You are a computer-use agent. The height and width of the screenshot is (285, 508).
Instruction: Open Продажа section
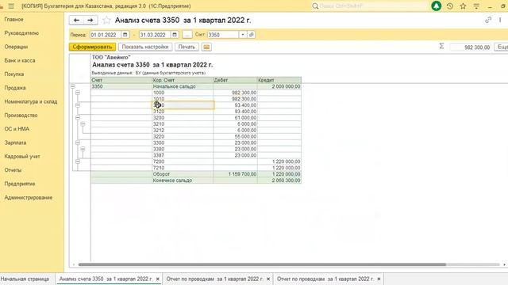pos(15,88)
